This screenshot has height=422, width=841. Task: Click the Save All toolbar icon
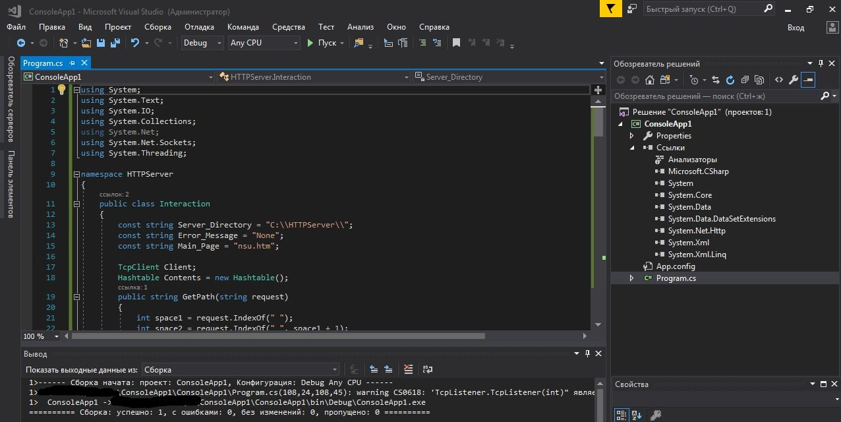pos(115,43)
